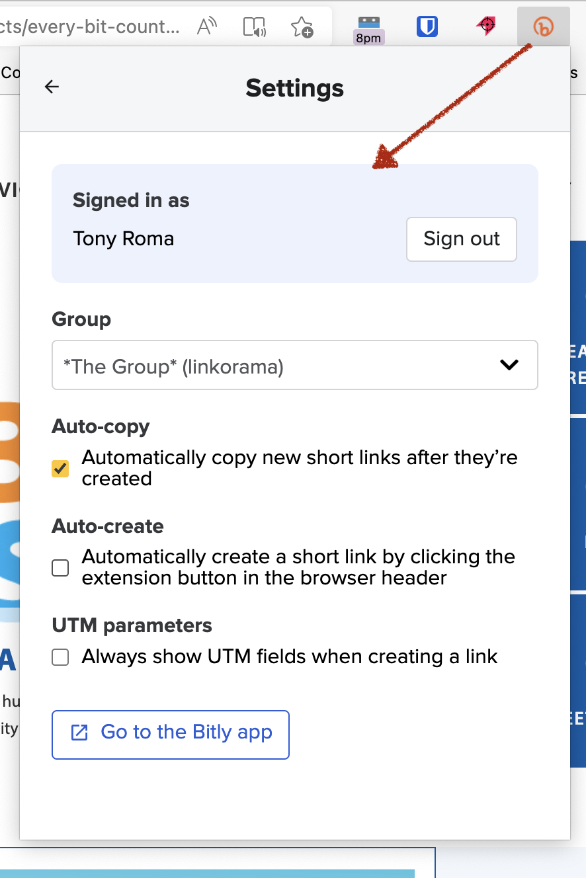Go back using the Settings back arrow
The width and height of the screenshot is (586, 878).
click(x=52, y=87)
